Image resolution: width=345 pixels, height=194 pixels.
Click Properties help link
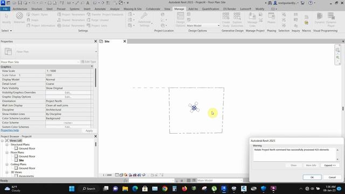10,130
